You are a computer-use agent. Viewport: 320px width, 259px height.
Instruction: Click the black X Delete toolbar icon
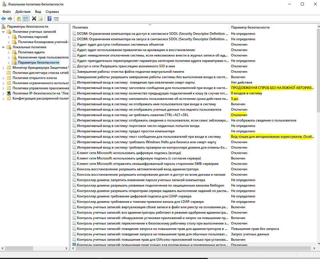(x=34, y=19)
